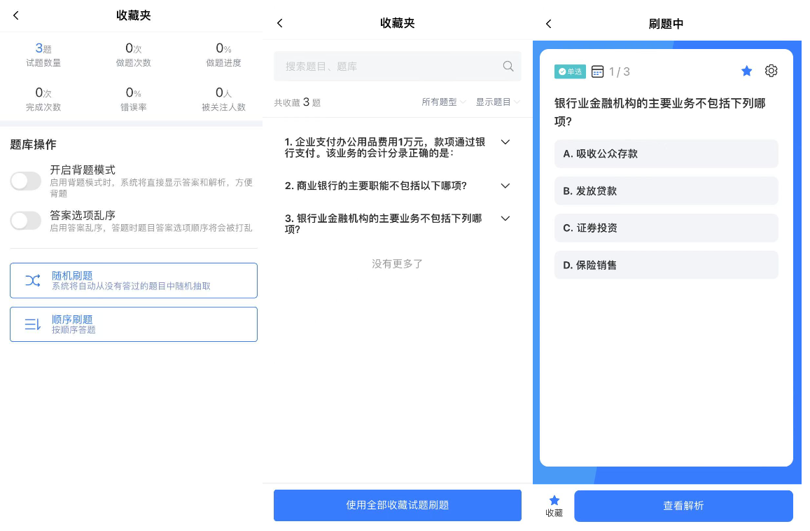
Task: Open the 所有题型 filter dropdown
Action: click(444, 102)
